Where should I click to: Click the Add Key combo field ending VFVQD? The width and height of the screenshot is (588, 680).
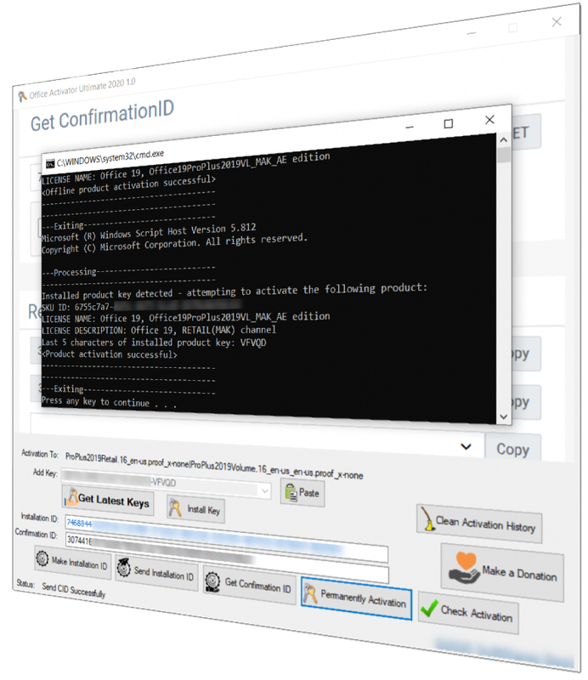[x=166, y=483]
